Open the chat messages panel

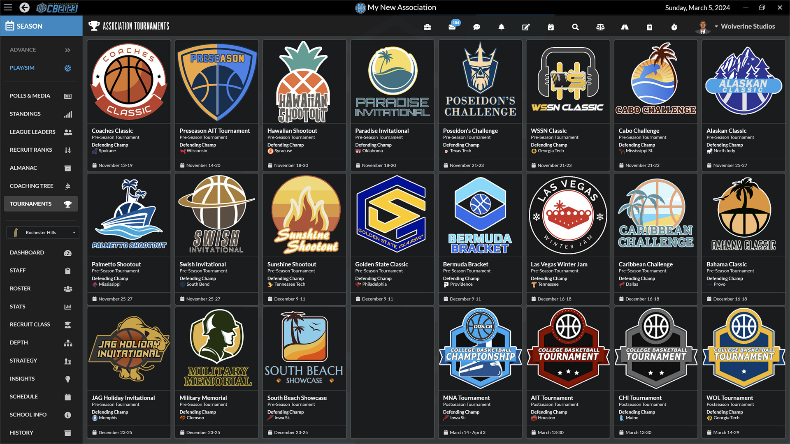tap(476, 27)
